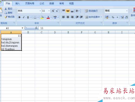Click the formula bar showing 11
The width and height of the screenshot is (135, 102).
pos(86,28)
